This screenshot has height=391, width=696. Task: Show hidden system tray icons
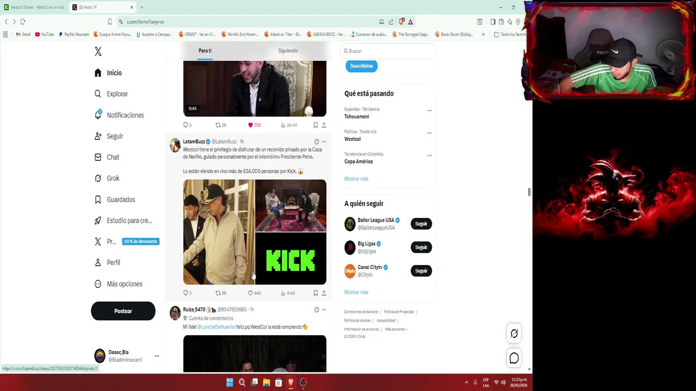(466, 382)
